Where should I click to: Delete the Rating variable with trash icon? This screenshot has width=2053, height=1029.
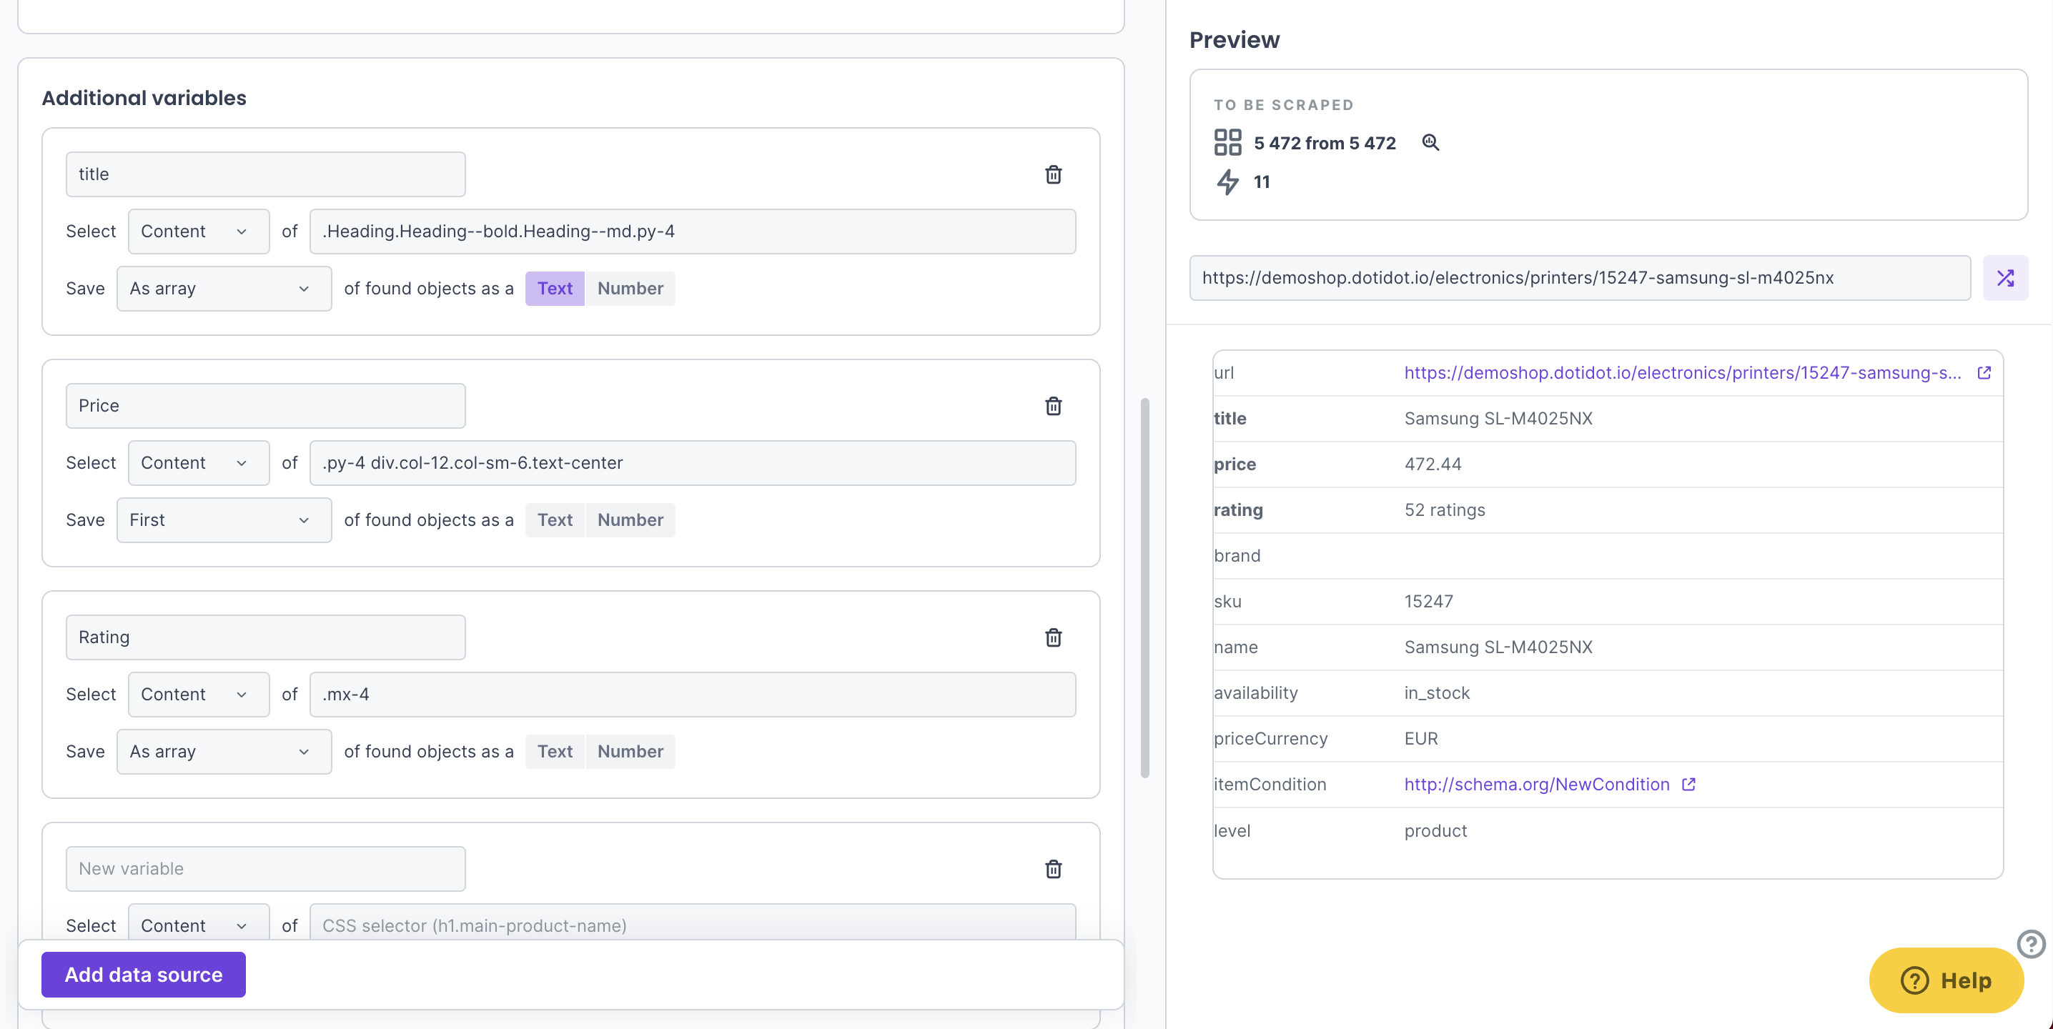(1053, 637)
